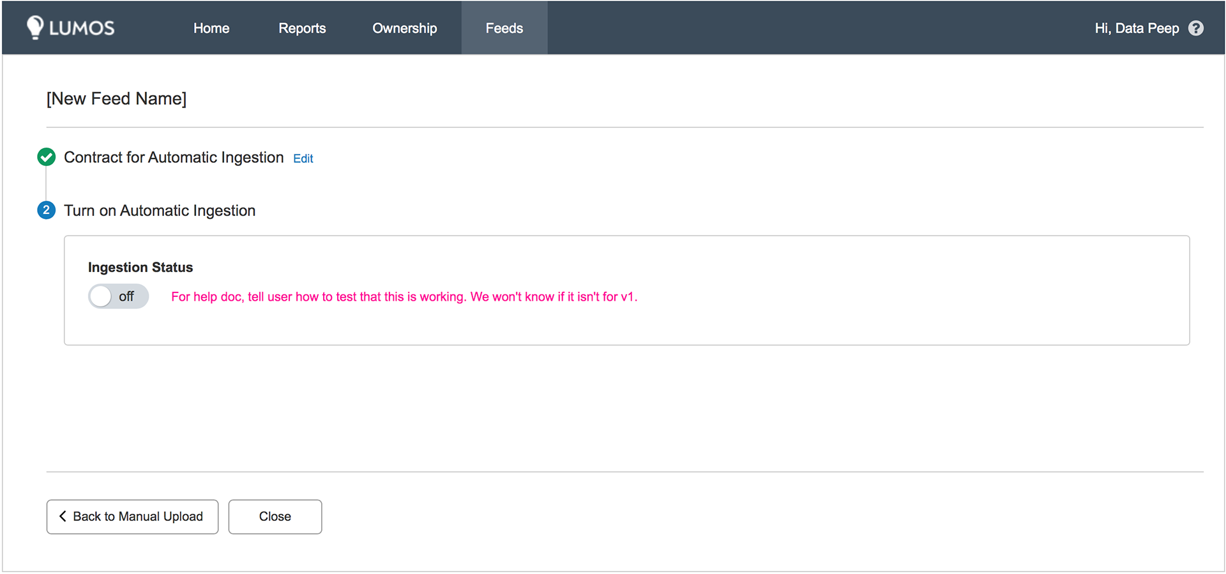Click the green checkmark step icon
The width and height of the screenshot is (1226, 574).
(x=46, y=157)
